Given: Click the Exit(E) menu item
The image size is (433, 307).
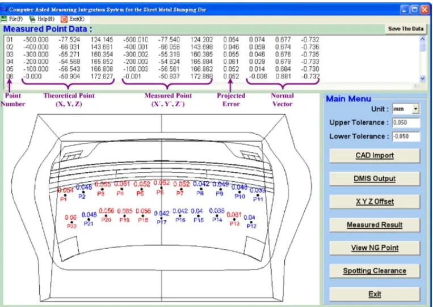Looking at the screenshot, I should [x=77, y=19].
